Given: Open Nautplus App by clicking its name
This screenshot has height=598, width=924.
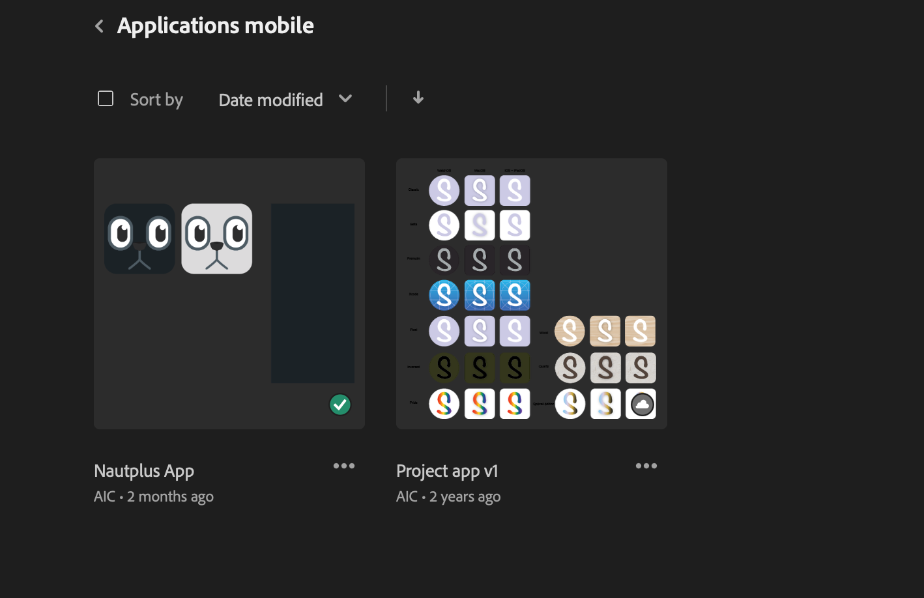Looking at the screenshot, I should (x=144, y=470).
